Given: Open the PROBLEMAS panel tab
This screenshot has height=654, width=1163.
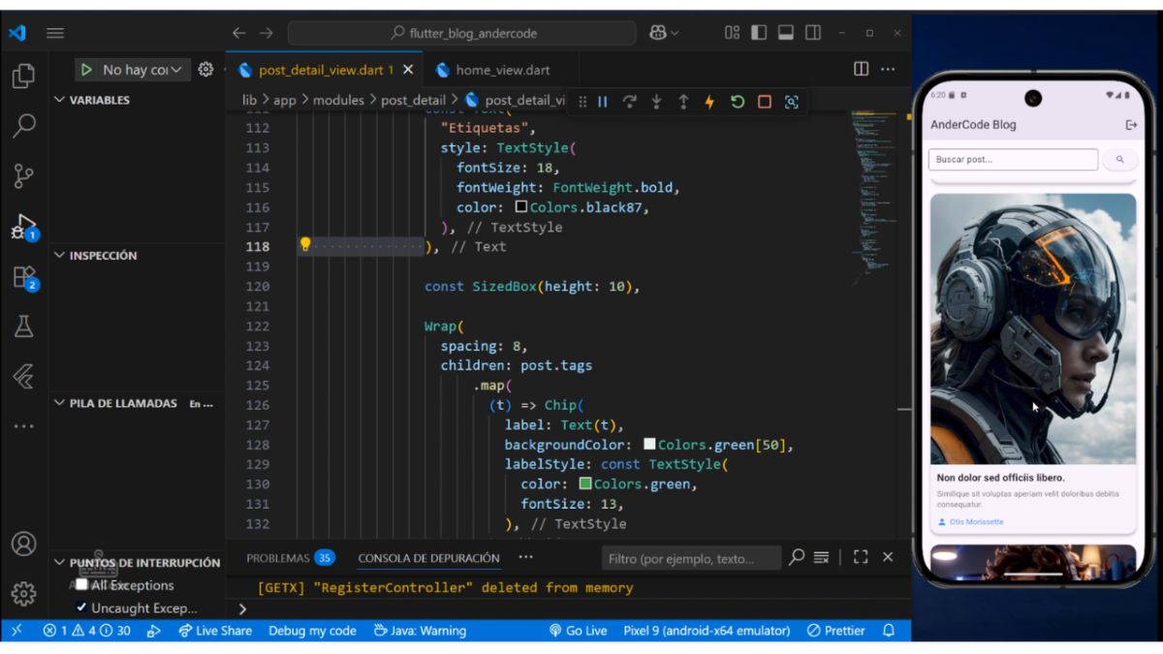Looking at the screenshot, I should (x=277, y=558).
